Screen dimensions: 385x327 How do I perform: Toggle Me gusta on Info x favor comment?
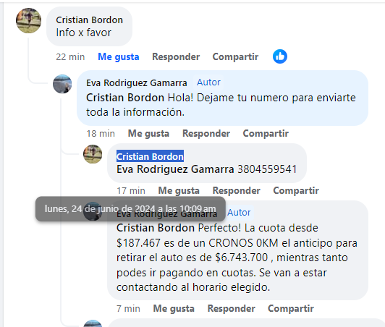119,56
